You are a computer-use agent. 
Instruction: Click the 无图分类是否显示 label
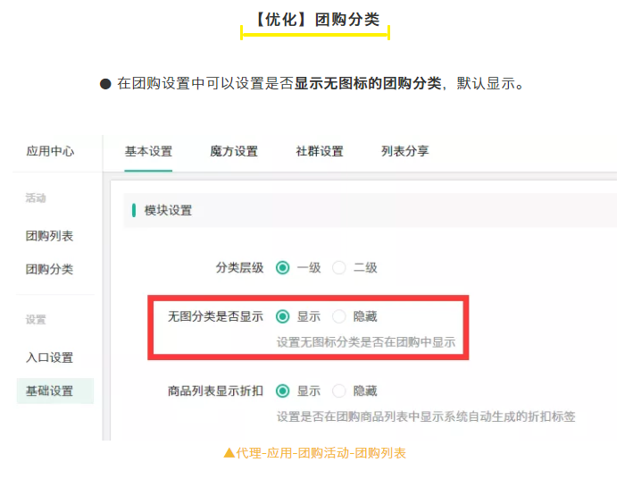pyautogui.click(x=215, y=316)
